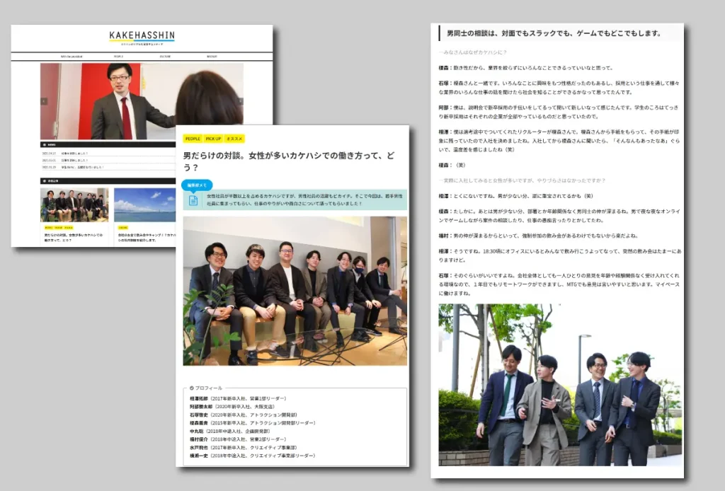Screen dimensions: 725x491
Task: Open the article card with blue sky thumbnail
Action: click(144, 205)
